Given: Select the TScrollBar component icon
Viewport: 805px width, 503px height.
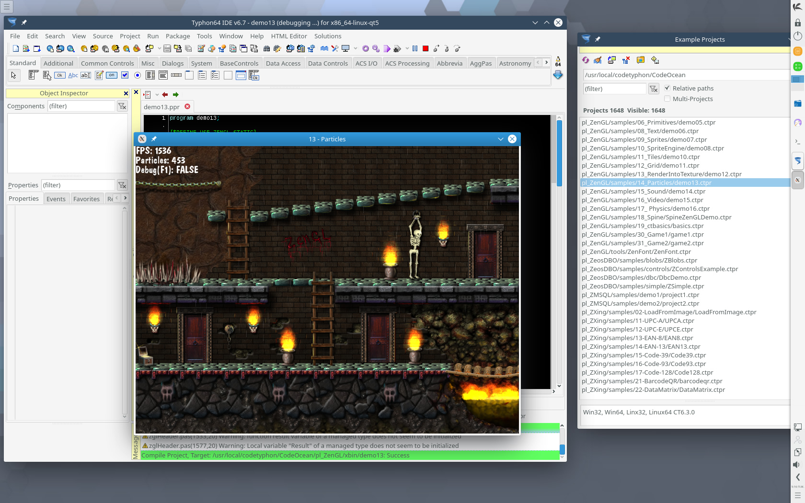Looking at the screenshot, I should pos(176,75).
